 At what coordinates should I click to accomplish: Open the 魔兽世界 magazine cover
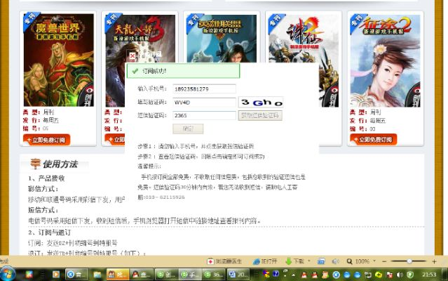pyautogui.click(x=59, y=60)
